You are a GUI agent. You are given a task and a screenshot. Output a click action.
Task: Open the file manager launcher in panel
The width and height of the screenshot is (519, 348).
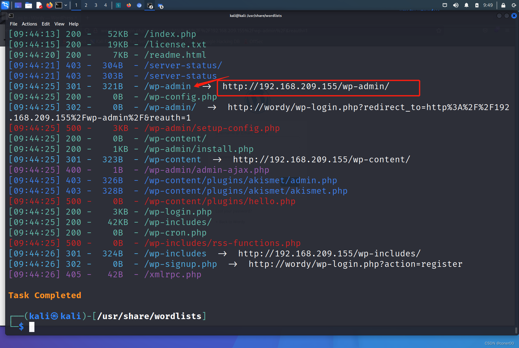point(29,5)
